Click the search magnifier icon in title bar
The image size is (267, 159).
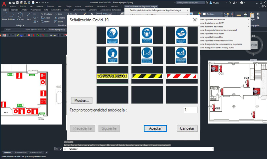207,3
